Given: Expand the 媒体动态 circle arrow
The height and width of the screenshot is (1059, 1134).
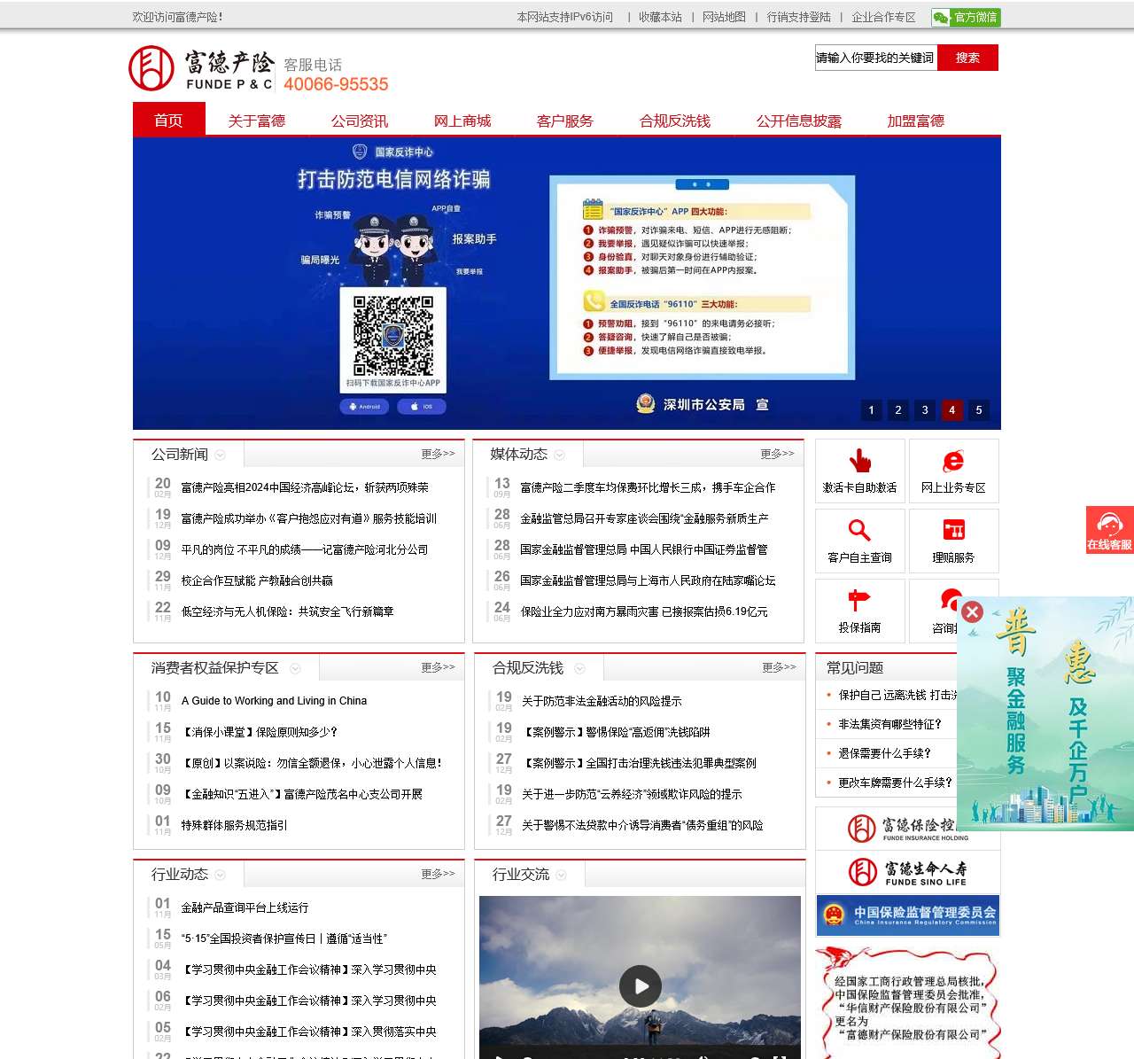Looking at the screenshot, I should coord(560,455).
